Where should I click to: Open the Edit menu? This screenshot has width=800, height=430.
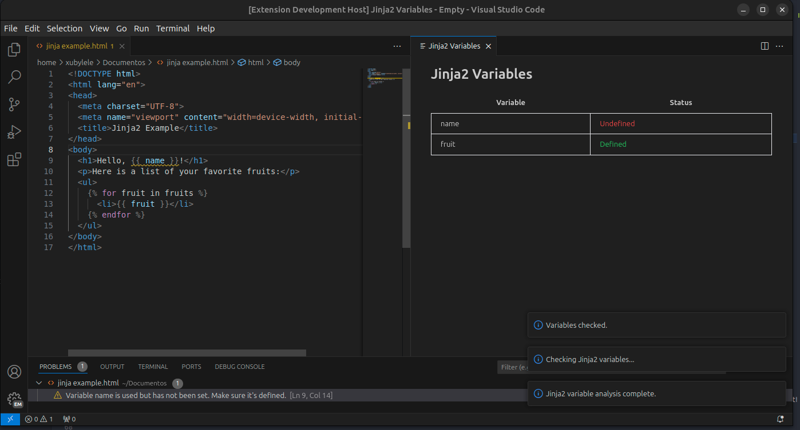(32, 29)
